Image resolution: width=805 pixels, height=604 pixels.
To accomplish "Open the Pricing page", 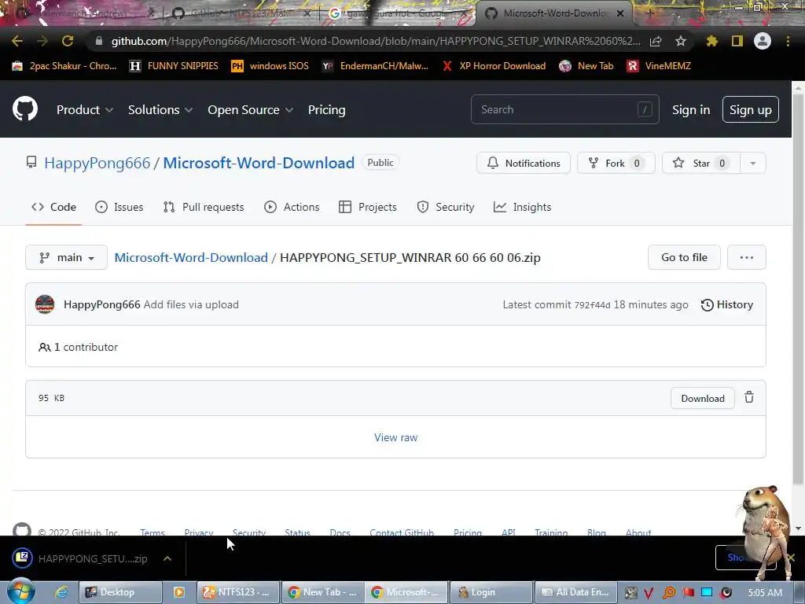I will point(326,110).
